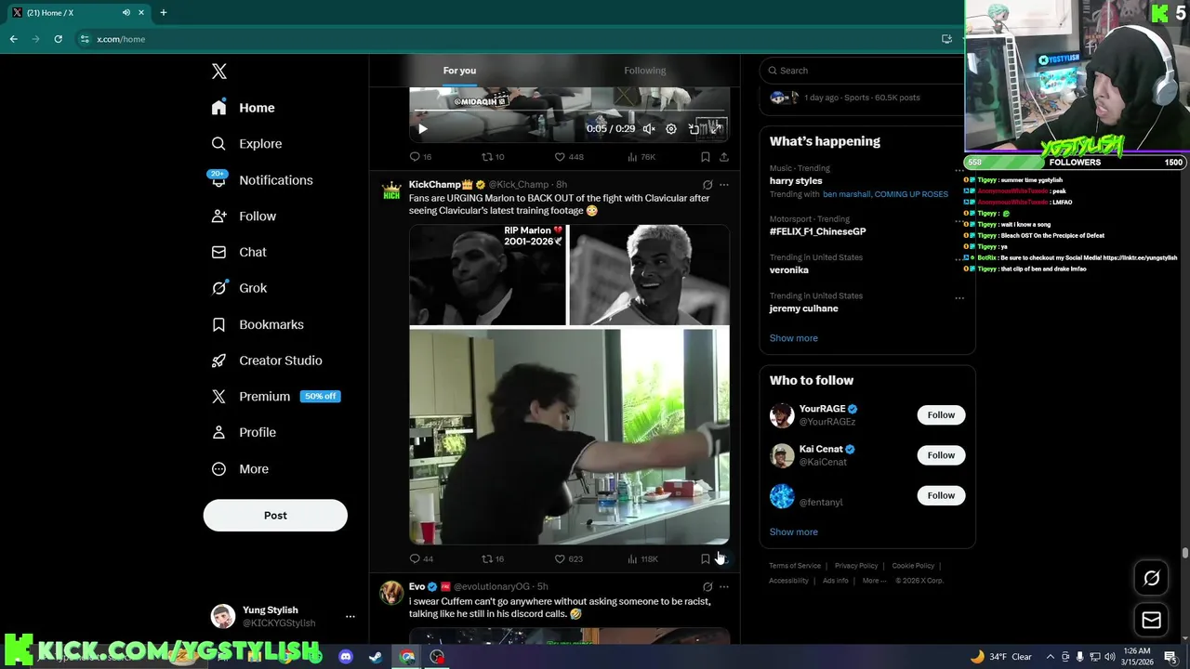Screen dimensions: 1190x669
Task: Like the post with 448 likes
Action: tap(568, 157)
